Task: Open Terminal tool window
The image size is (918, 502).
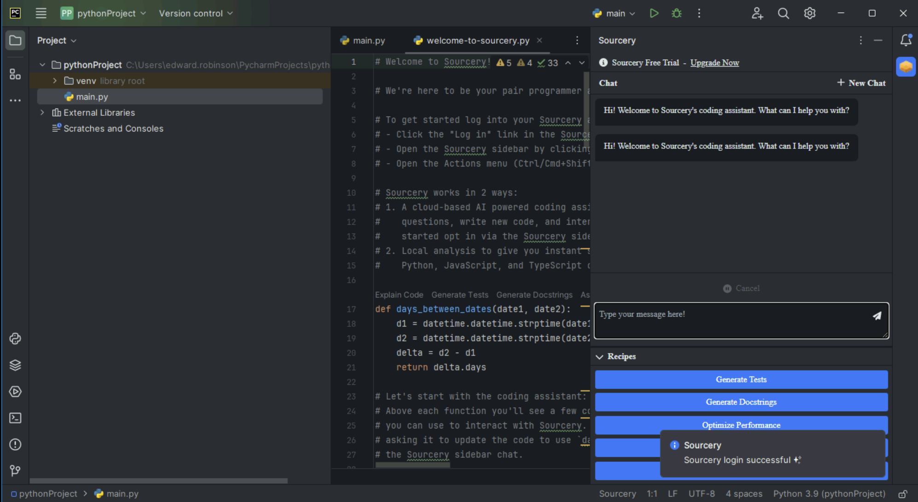Action: click(15, 418)
